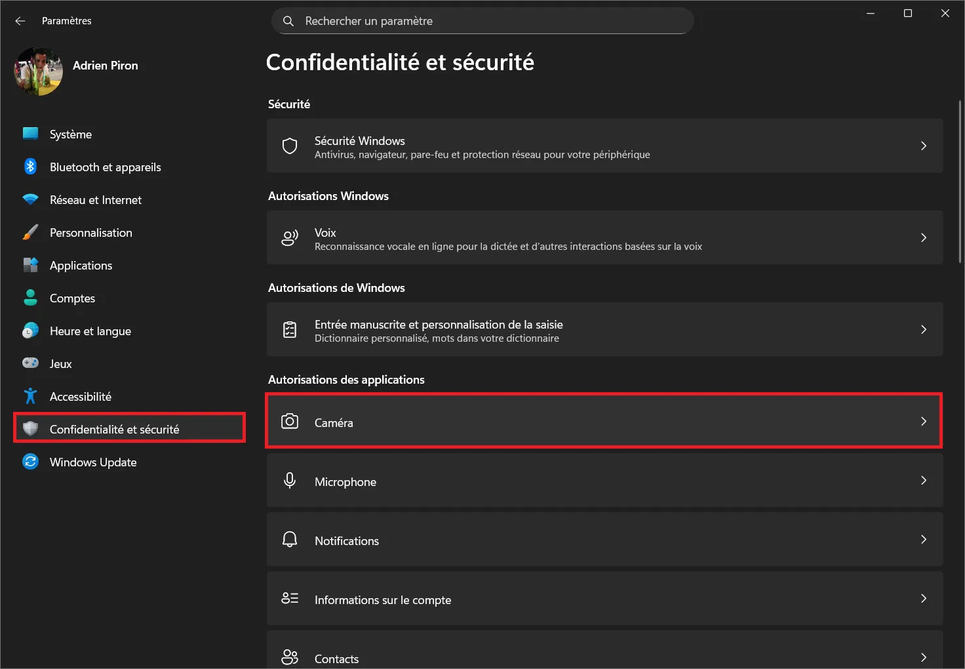965x669 pixels.
Task: Click the Sécurité Windows shield icon
Action: click(x=289, y=146)
